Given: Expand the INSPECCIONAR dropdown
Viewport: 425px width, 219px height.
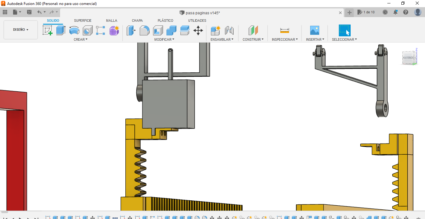Looking at the screenshot, I should coord(284,39).
